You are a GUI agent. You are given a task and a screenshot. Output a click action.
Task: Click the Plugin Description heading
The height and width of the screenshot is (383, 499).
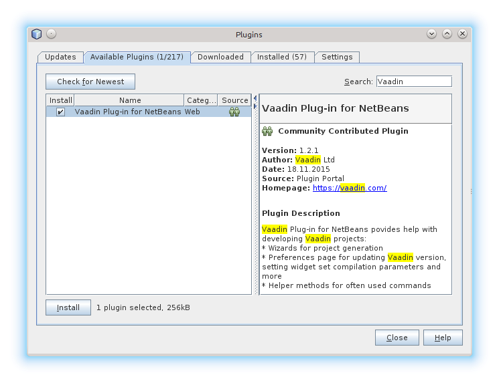coord(301,213)
